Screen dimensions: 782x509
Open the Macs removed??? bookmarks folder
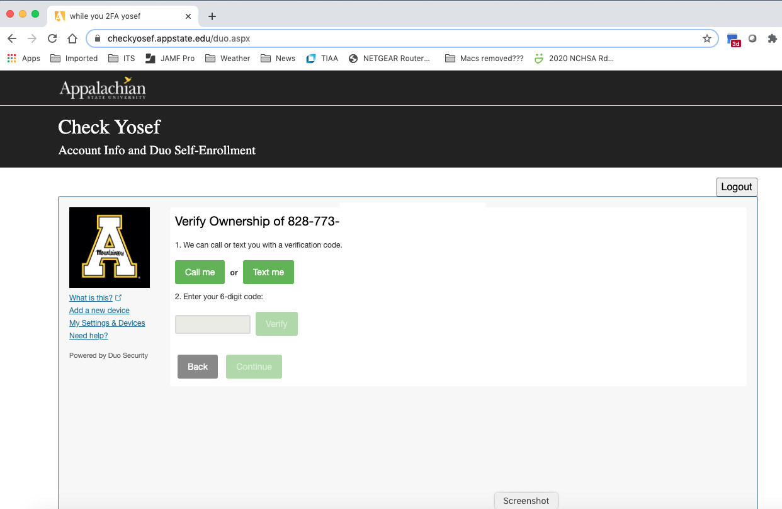(x=484, y=58)
